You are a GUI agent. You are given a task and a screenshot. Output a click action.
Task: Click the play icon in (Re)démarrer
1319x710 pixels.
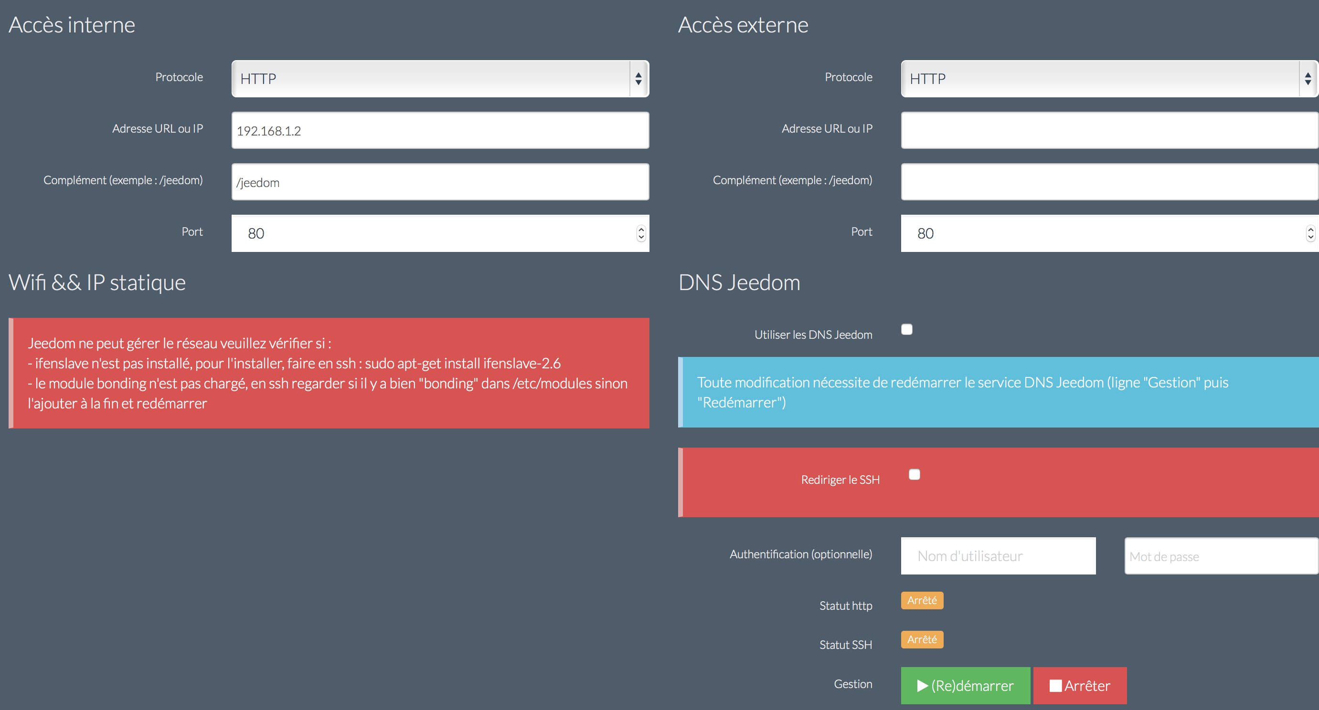click(922, 686)
